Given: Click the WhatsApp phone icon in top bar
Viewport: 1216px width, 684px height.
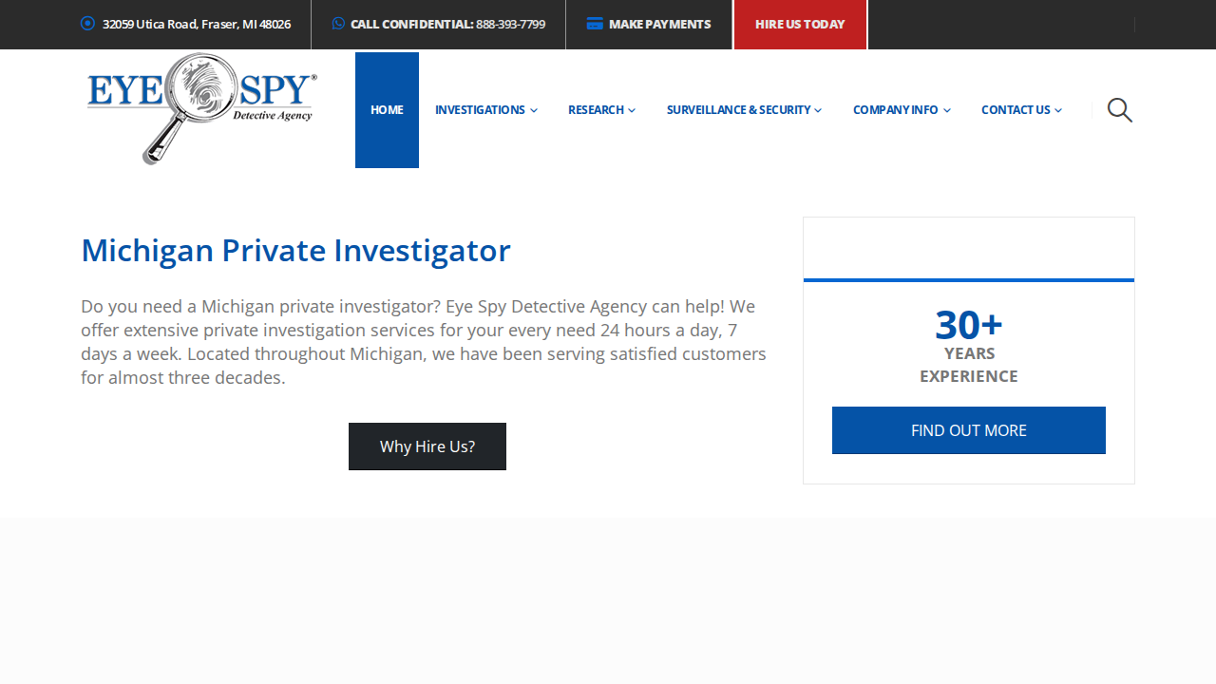Looking at the screenshot, I should (338, 24).
